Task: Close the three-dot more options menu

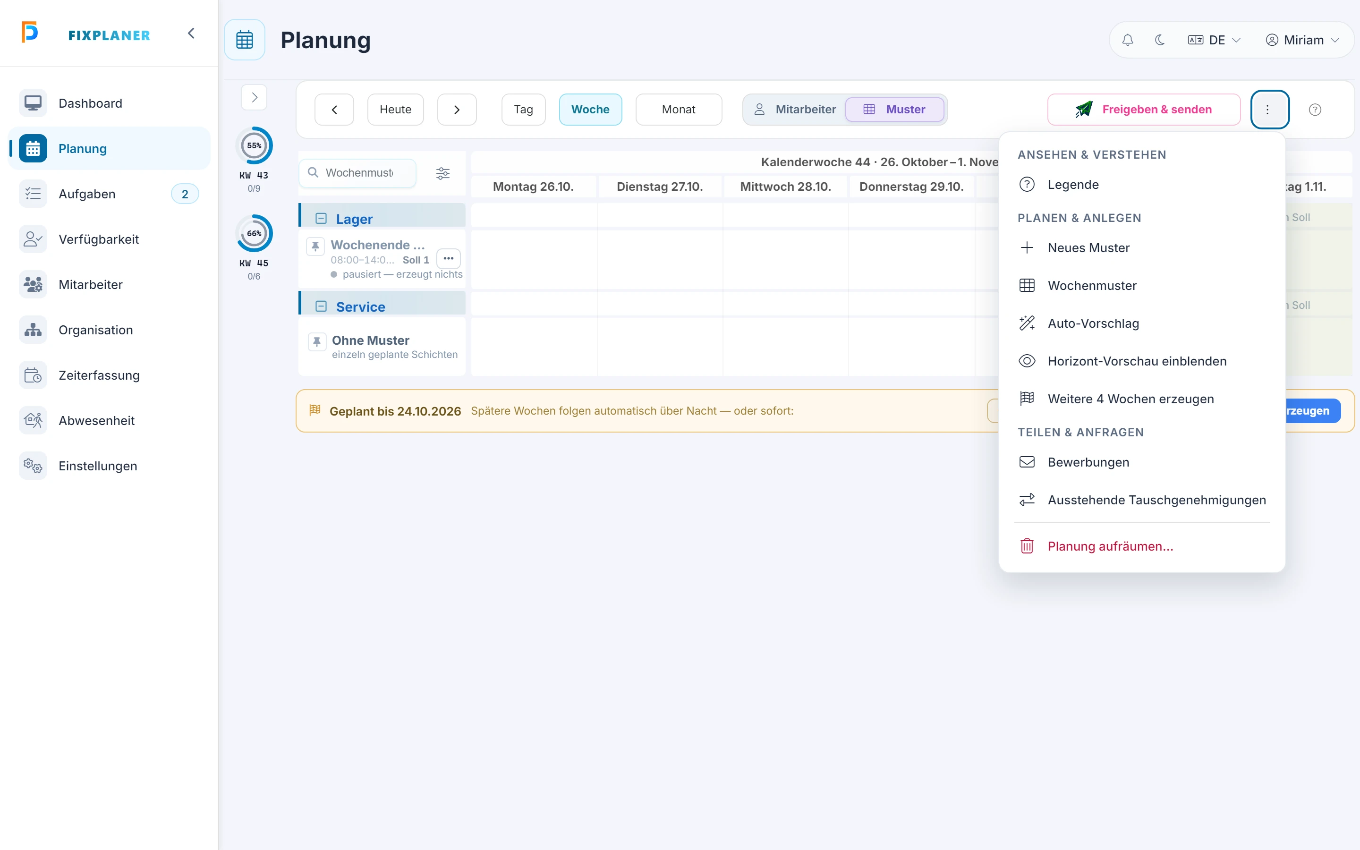Action: (1269, 110)
